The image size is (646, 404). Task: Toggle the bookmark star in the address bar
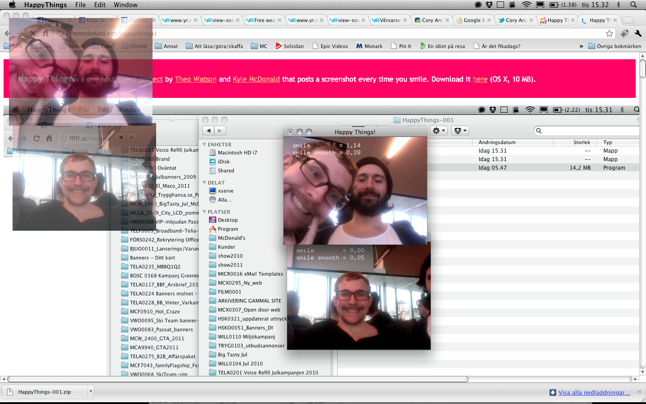pos(609,33)
